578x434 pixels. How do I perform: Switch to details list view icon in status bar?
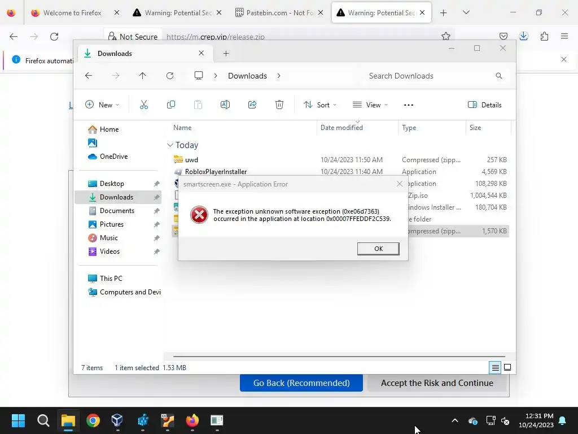pos(495,367)
